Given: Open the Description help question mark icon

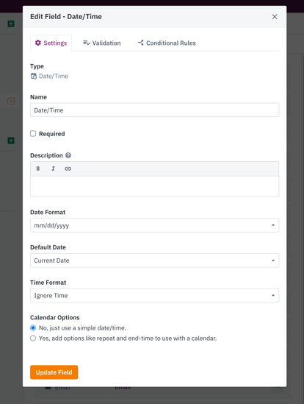Looking at the screenshot, I should [x=68, y=155].
